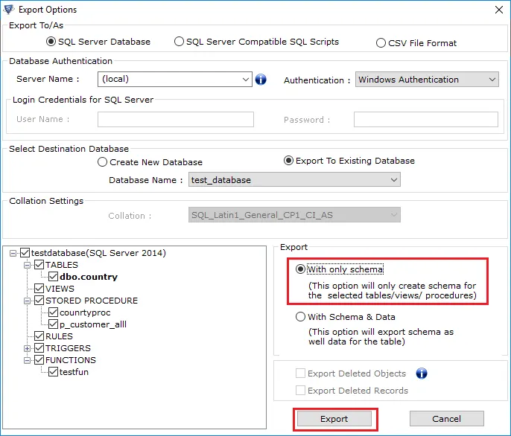Open the Server Name dropdown
511x436 pixels.
point(246,79)
